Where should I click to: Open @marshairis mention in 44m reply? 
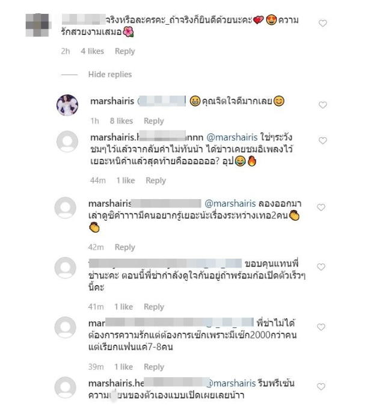tap(232, 137)
